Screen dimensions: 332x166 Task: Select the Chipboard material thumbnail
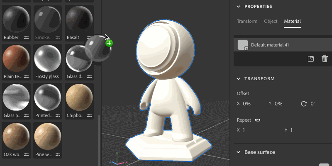point(79,98)
